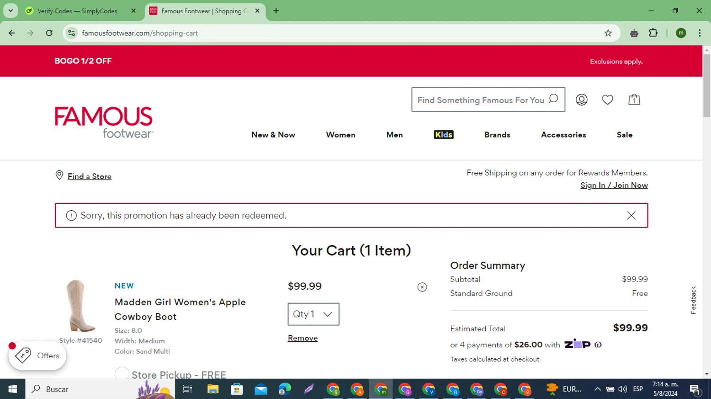Screen dimensions: 711x399
Task: Click the circled X to remove cart item
Action: pyautogui.click(x=422, y=287)
